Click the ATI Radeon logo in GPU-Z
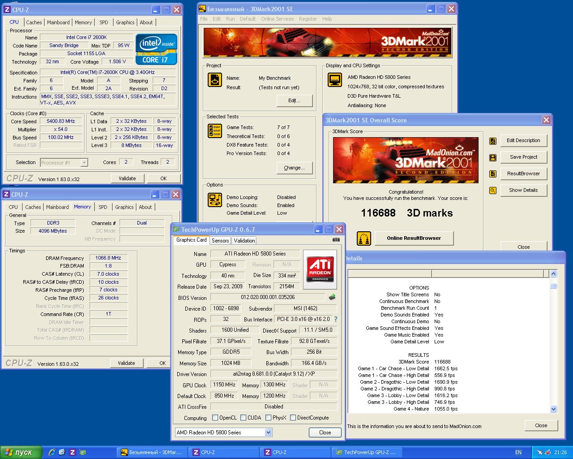 pos(320,269)
